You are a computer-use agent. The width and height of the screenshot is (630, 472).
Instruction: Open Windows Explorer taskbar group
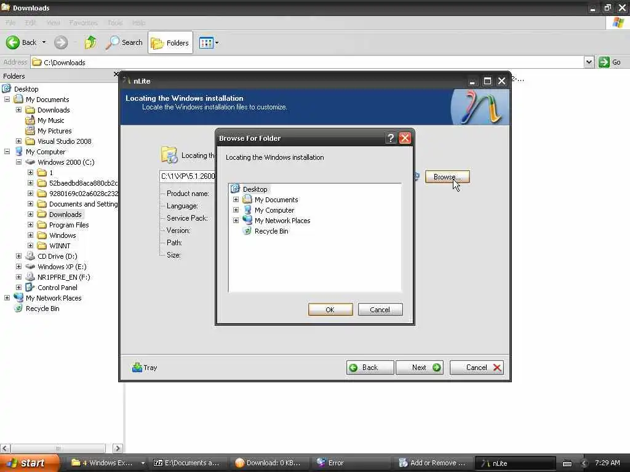pos(107,463)
